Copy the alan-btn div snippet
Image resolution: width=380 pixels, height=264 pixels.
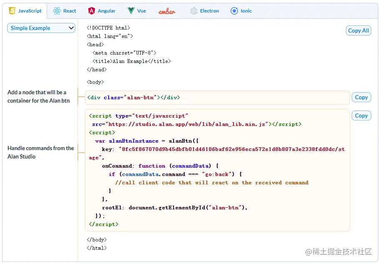point(361,97)
